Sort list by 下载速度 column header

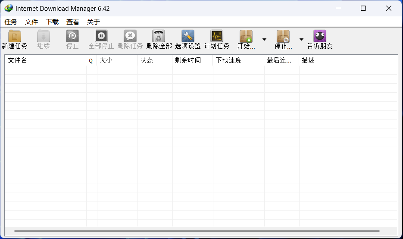click(x=238, y=60)
